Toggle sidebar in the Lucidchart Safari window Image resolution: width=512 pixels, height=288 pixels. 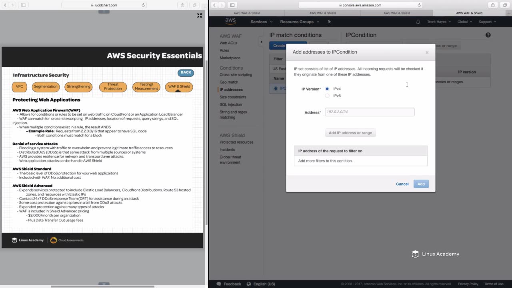click(23, 5)
